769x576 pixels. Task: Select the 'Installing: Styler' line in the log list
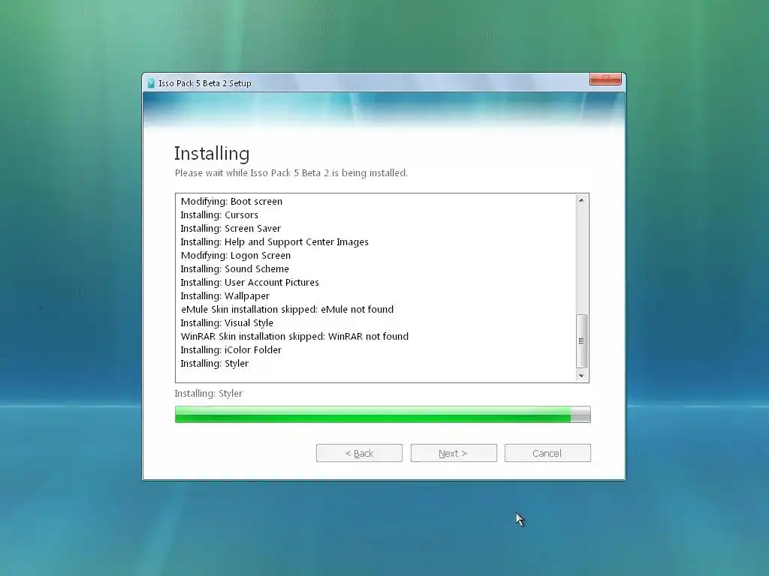[x=214, y=364]
